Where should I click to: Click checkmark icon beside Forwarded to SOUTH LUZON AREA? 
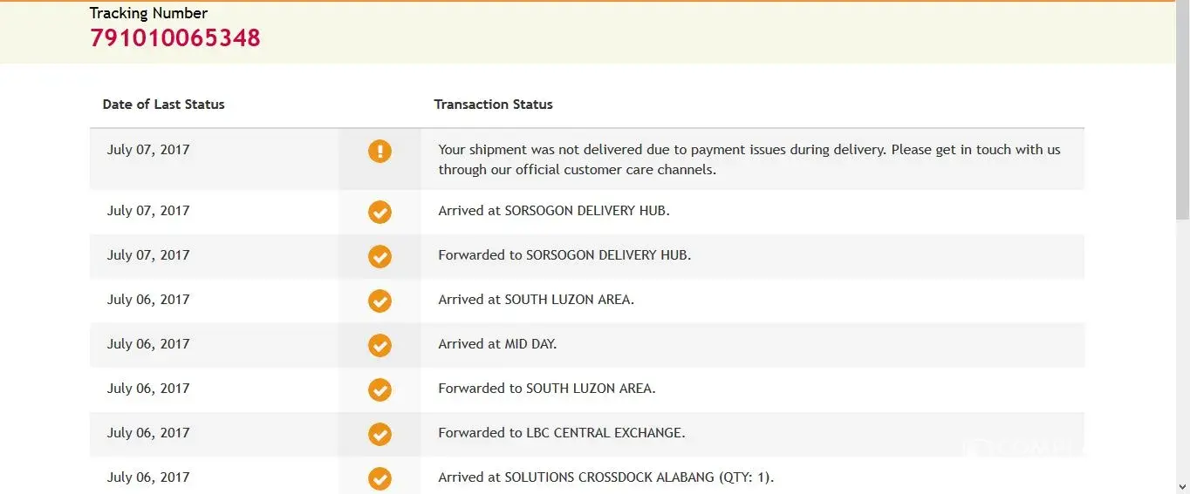pos(380,389)
